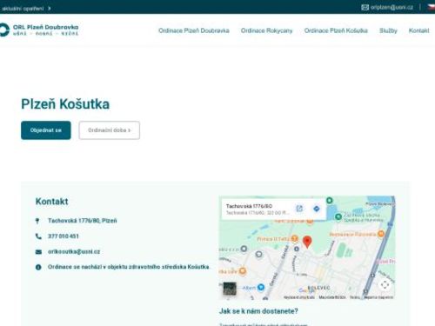Click the Jak se k nám dostanete? heading

pos(258,311)
